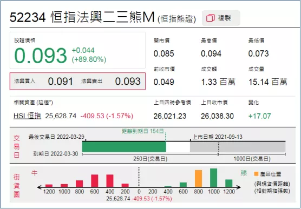Click the orange 產品位置 bar at 800
This screenshot has width=301, height=209.
[x=199, y=179]
